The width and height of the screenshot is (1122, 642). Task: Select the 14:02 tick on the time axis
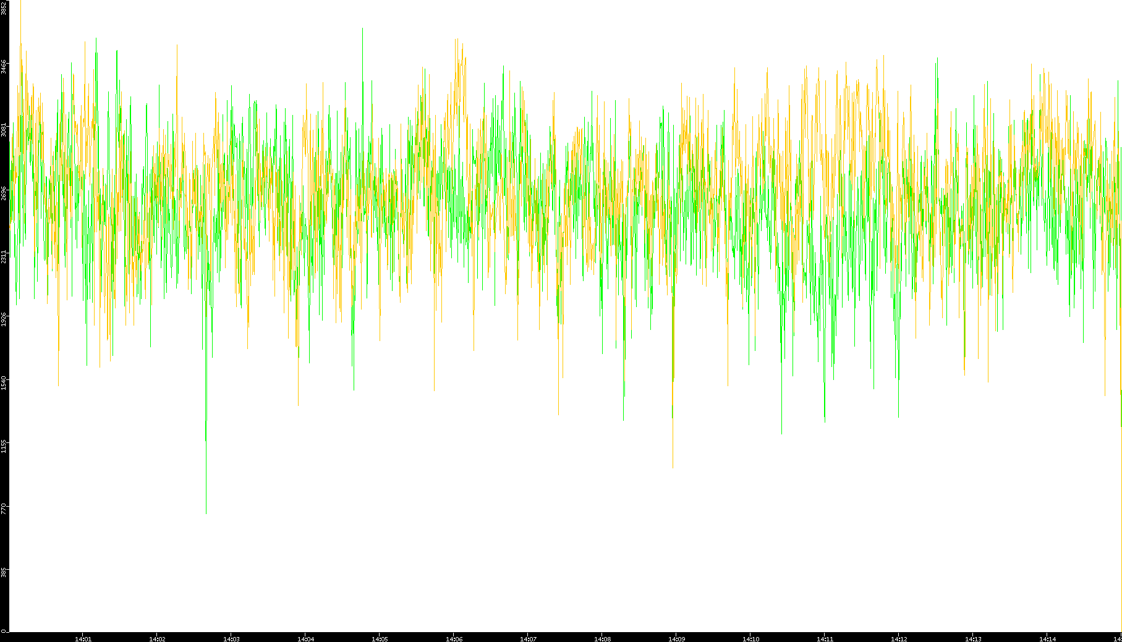tap(157, 638)
